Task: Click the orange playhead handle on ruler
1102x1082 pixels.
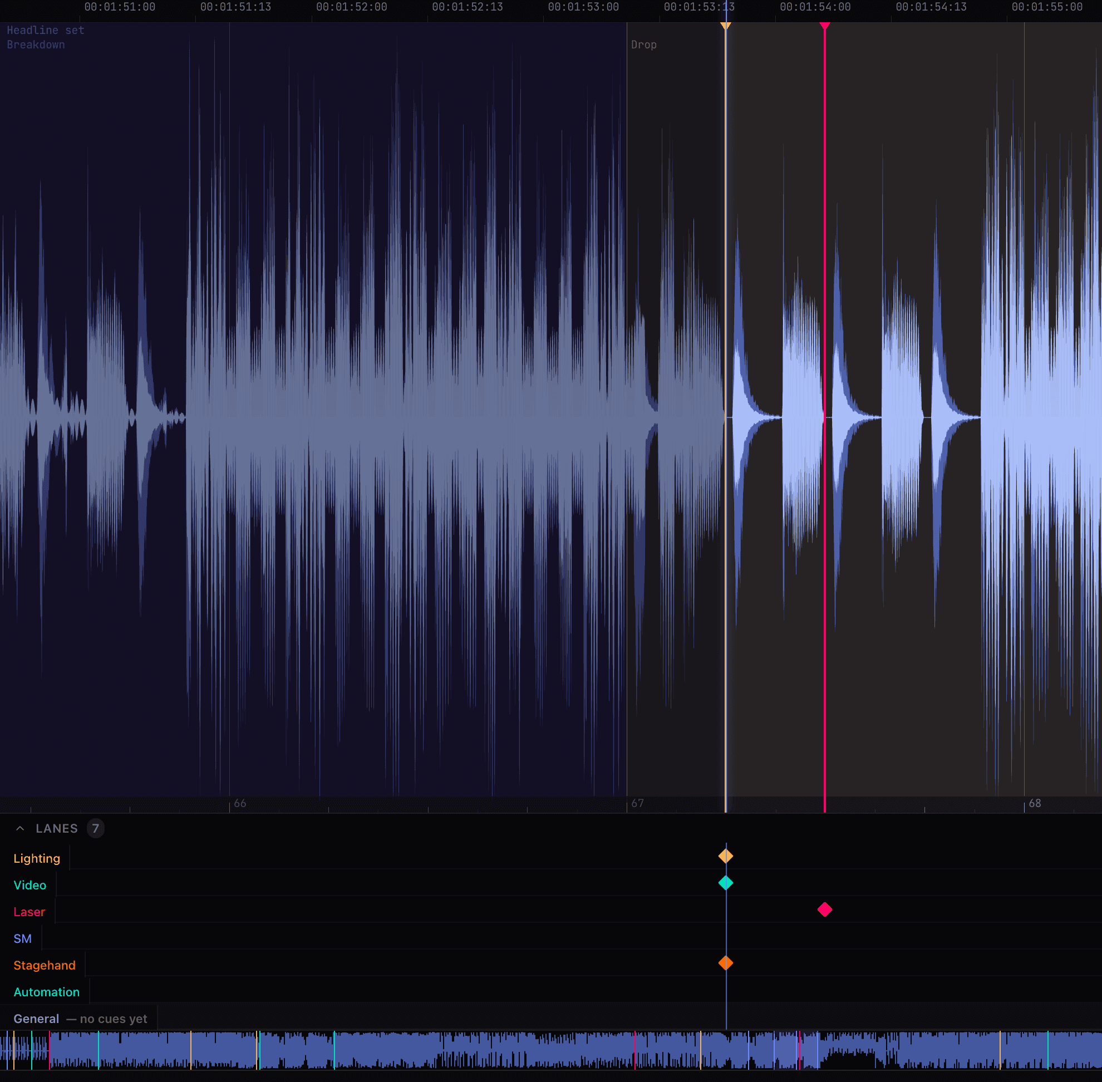Action: 725,26
